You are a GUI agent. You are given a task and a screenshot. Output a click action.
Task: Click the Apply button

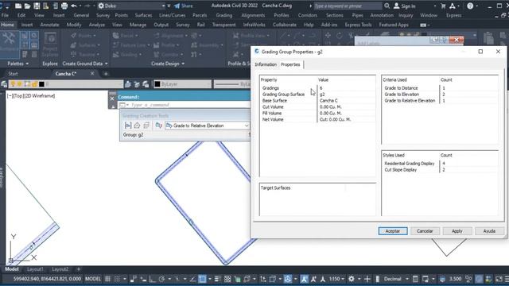tap(457, 231)
